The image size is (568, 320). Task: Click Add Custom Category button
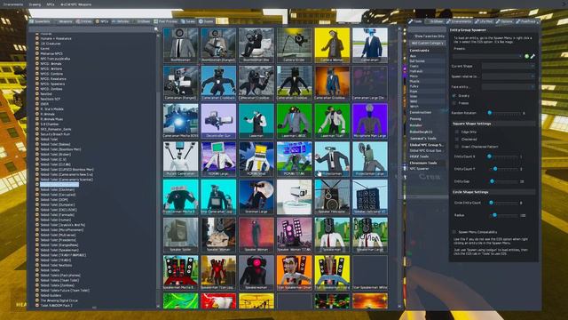428,43
